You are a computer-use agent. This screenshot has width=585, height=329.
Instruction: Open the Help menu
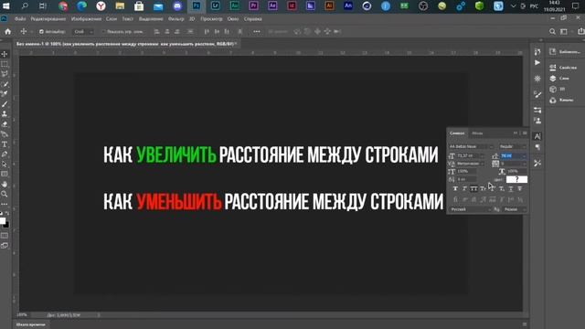click(252, 18)
